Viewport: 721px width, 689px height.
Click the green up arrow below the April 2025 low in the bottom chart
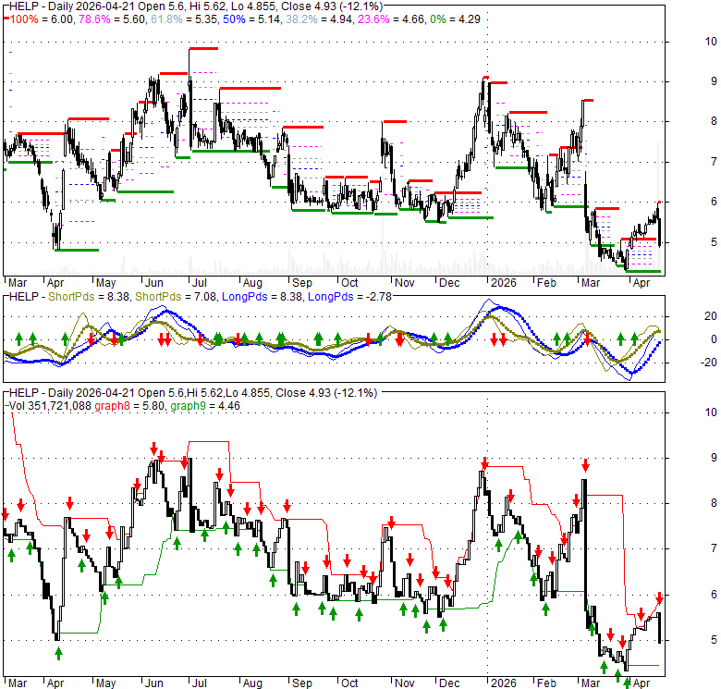(x=58, y=652)
